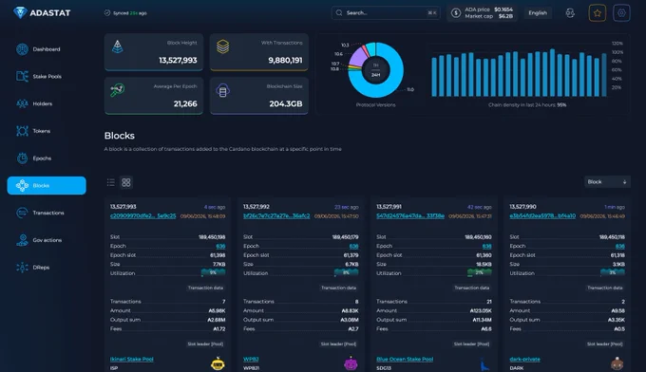This screenshot has width=646, height=372.
Task: Open the DReps sidebar icon
Action: (x=22, y=268)
